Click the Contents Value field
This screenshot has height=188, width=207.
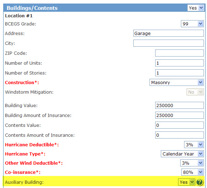coord(179,125)
